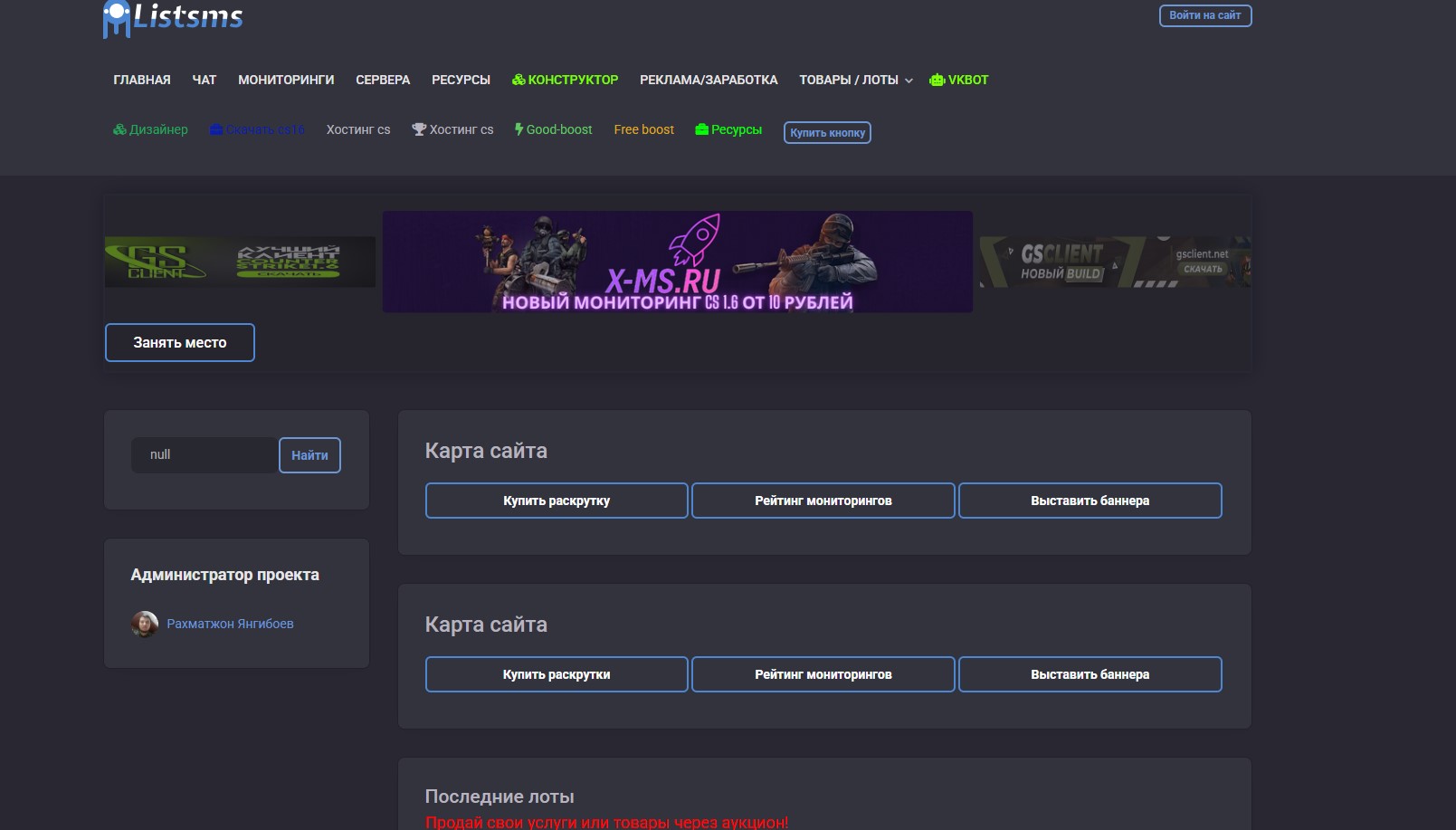Click administrator Рахматжон Янгибоев's avatar
This screenshot has height=830, width=1456.
coord(145,624)
